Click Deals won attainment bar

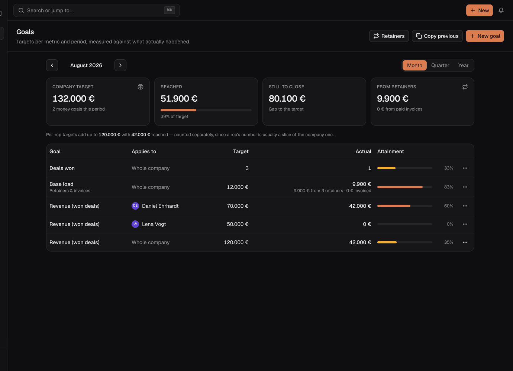(405, 168)
